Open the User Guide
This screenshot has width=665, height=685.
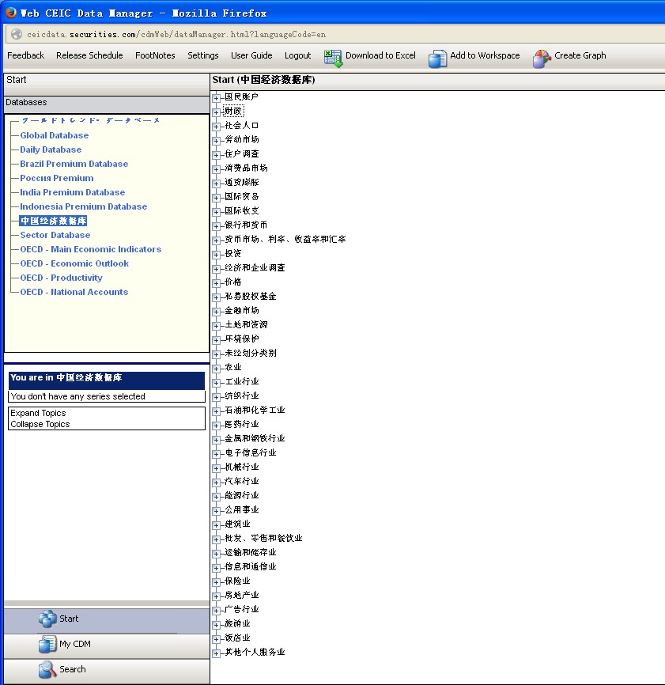[x=251, y=55]
